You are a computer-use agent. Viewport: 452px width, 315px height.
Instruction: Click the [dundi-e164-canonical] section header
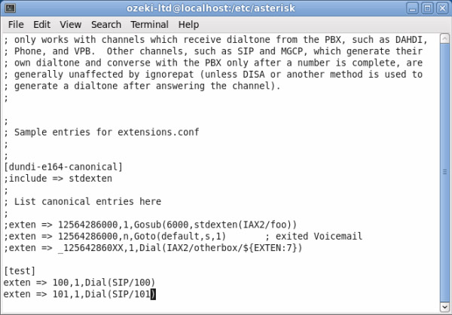point(63,167)
